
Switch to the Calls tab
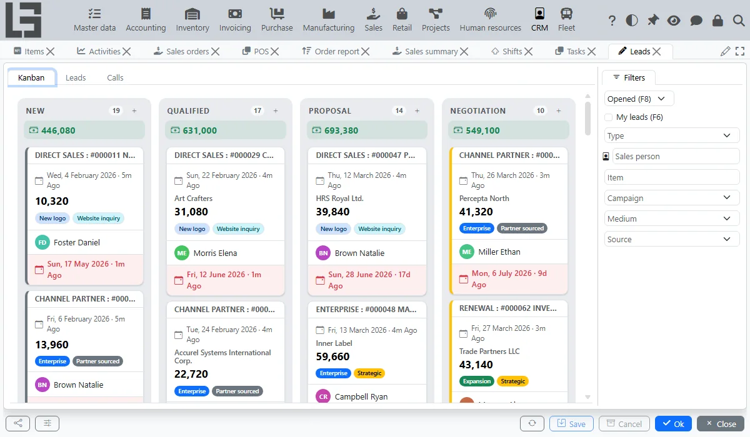[115, 77]
